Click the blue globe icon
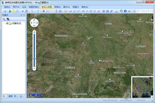This screenshot has width=155, height=103. tap(104, 11)
